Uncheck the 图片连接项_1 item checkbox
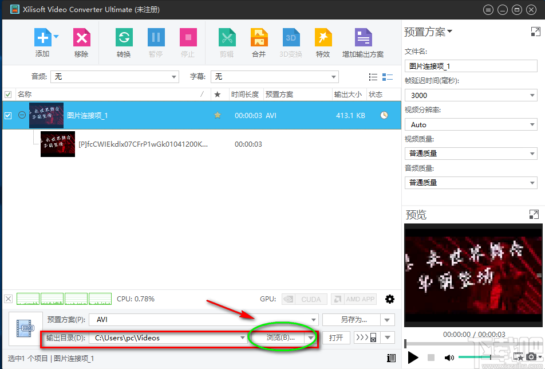The image size is (545, 369). [x=8, y=115]
